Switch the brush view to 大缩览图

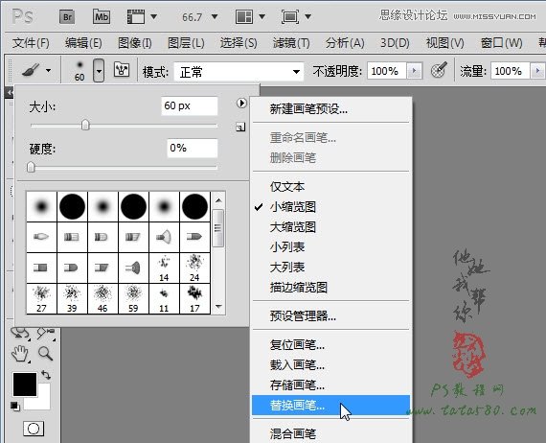point(292,227)
